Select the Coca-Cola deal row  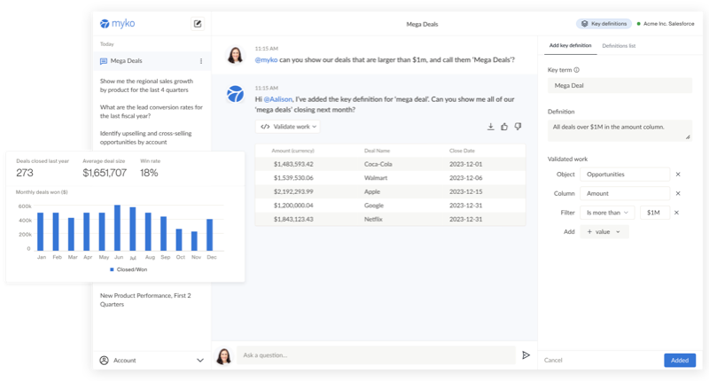[390, 164]
